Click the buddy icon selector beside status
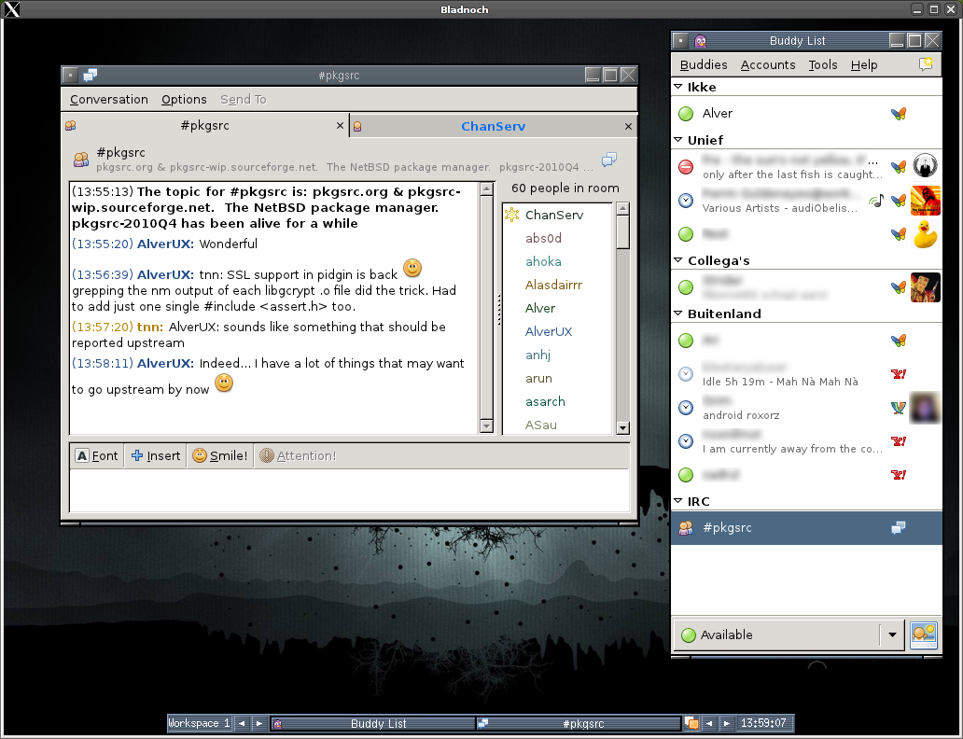This screenshot has width=963, height=739. pyautogui.click(x=923, y=634)
